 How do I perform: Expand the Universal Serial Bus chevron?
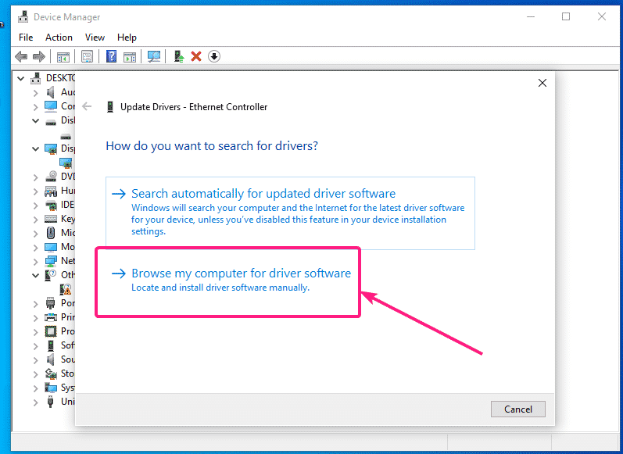pyautogui.click(x=35, y=402)
